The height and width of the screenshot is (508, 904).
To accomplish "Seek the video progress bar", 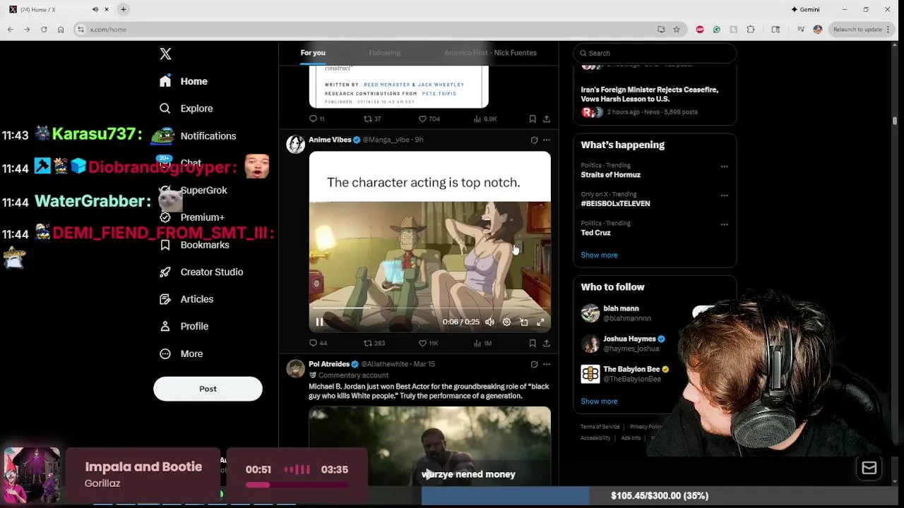I will [x=429, y=308].
